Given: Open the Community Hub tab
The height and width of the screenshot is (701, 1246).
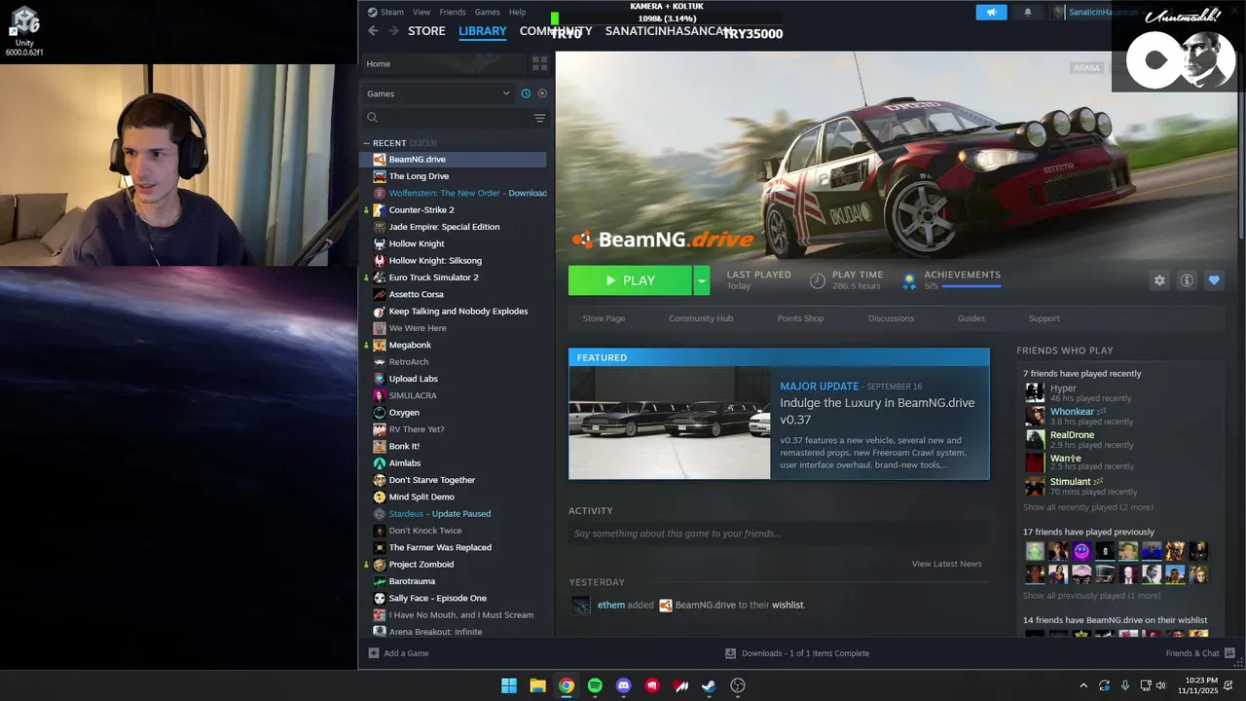Looking at the screenshot, I should (701, 318).
